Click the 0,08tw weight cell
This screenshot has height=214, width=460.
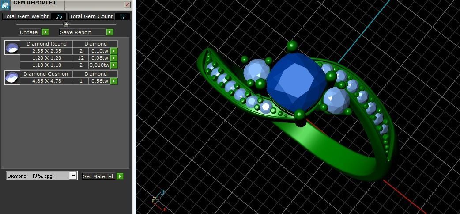[99, 58]
